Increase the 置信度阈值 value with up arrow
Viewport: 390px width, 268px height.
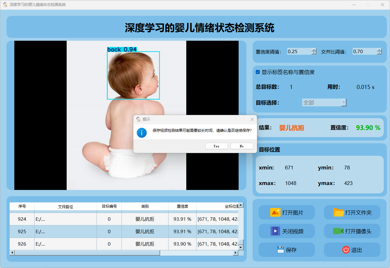pos(314,50)
